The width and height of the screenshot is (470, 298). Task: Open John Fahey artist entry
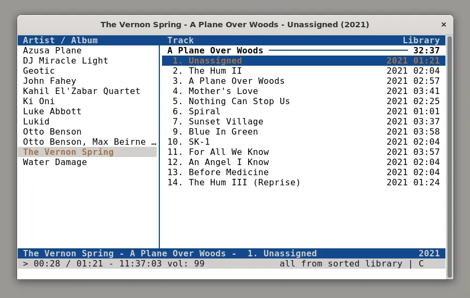[49, 81]
